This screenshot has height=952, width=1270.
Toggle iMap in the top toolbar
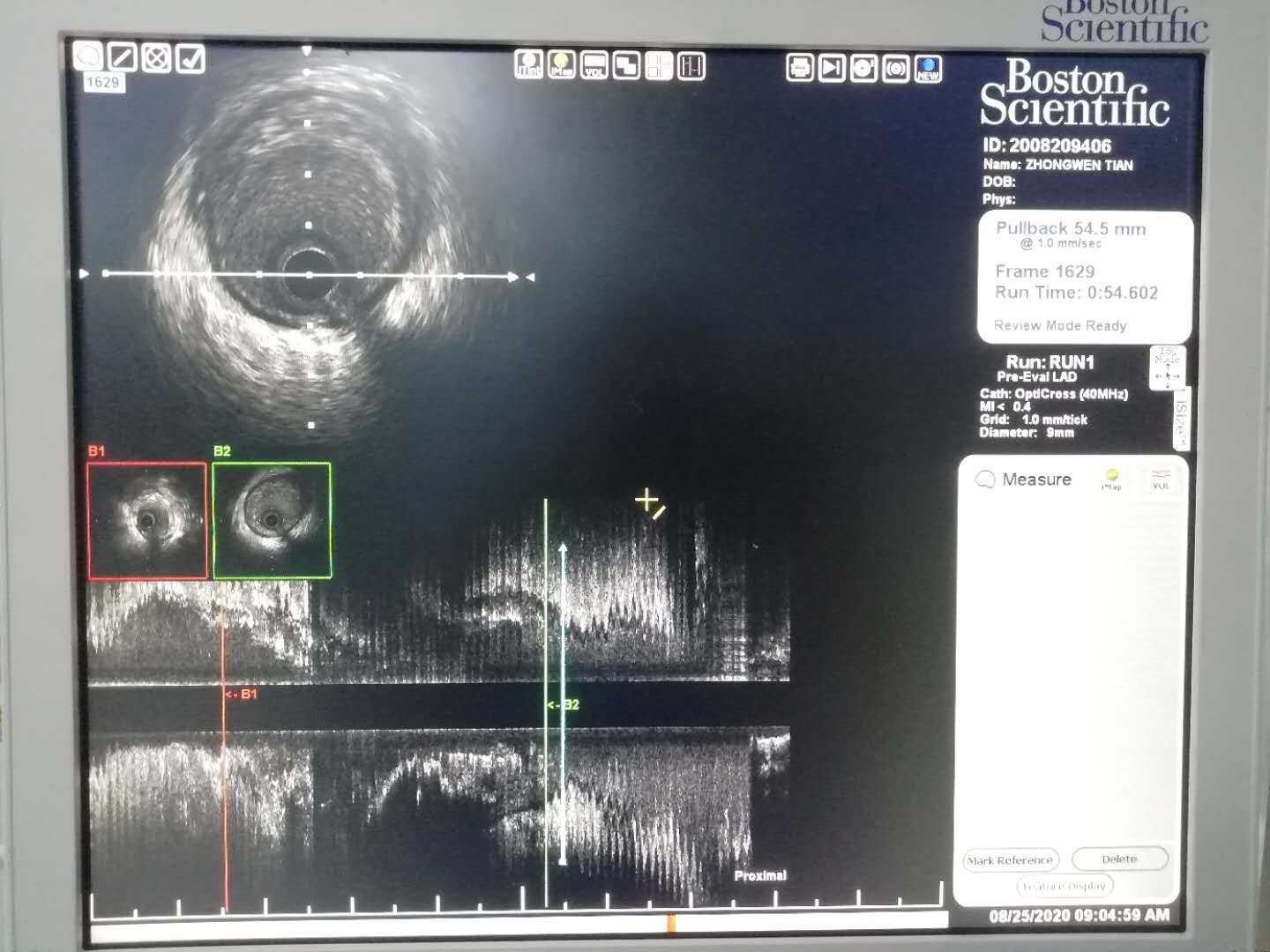click(x=562, y=65)
